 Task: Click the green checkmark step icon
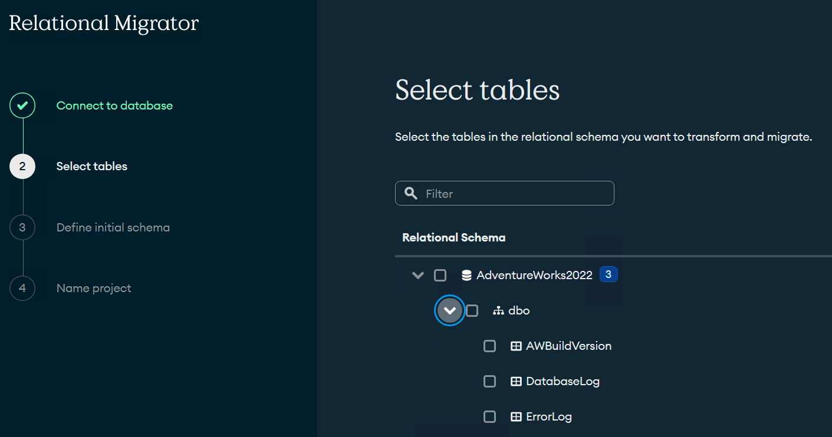tap(22, 106)
